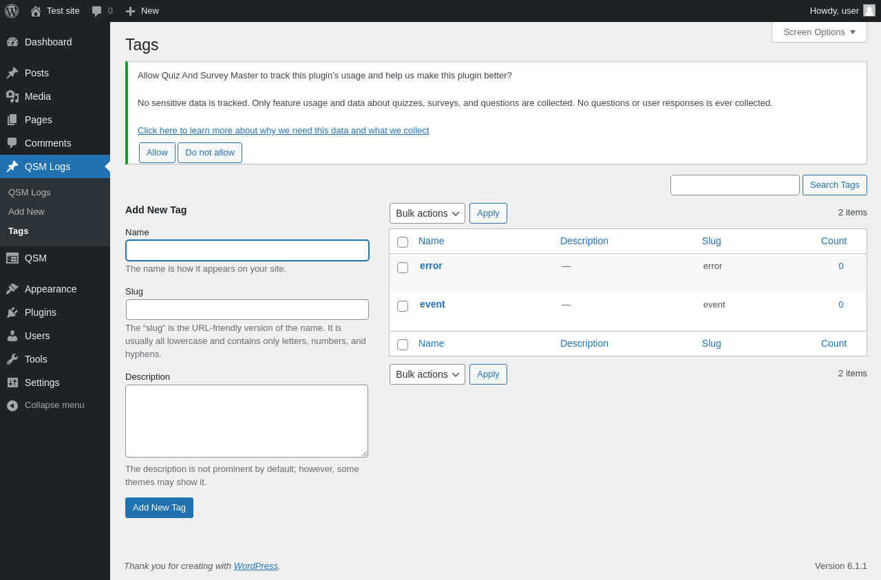Open the Dashboard gauge icon

point(12,42)
